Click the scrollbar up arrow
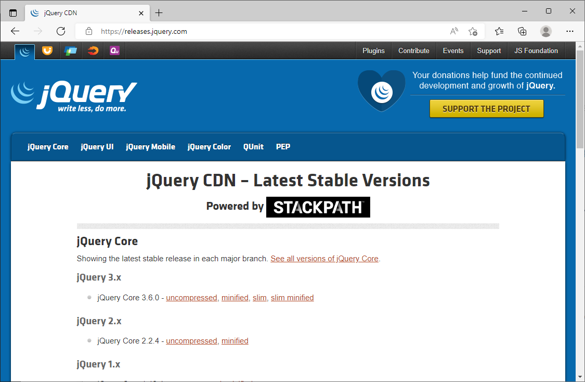Screen dimensions: 585x382 (x=580, y=46)
